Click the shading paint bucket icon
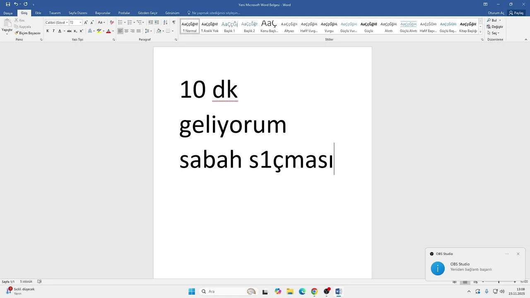 click(x=159, y=31)
